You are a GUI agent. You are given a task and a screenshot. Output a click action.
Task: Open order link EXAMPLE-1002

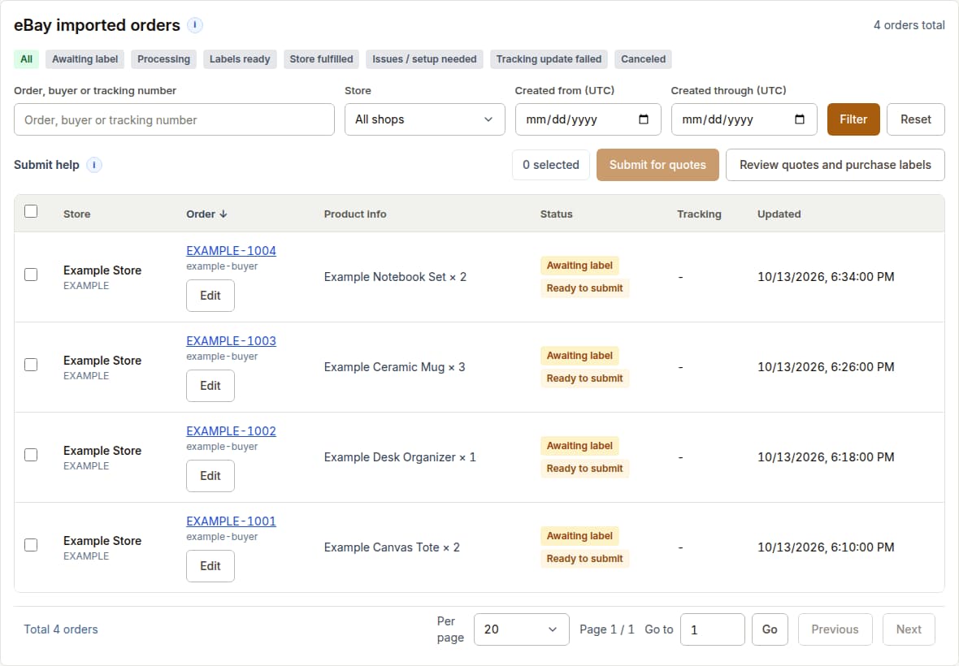(231, 430)
